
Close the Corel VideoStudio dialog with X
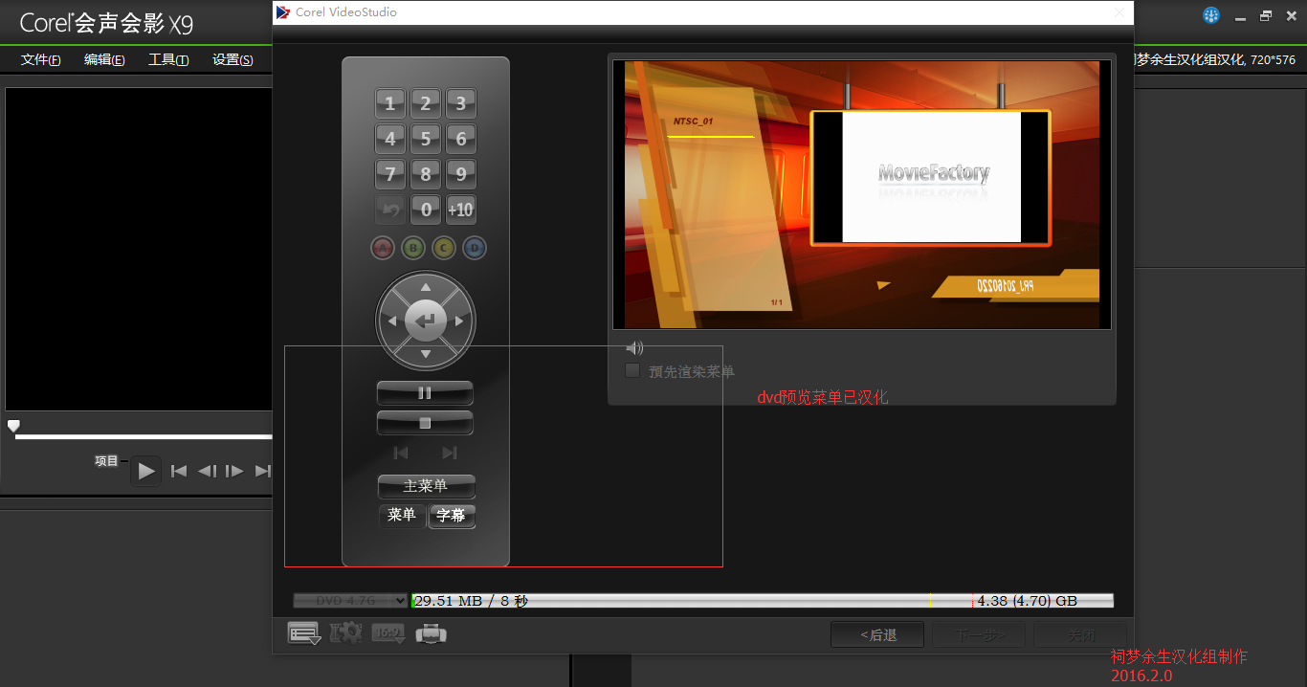[x=1119, y=12]
